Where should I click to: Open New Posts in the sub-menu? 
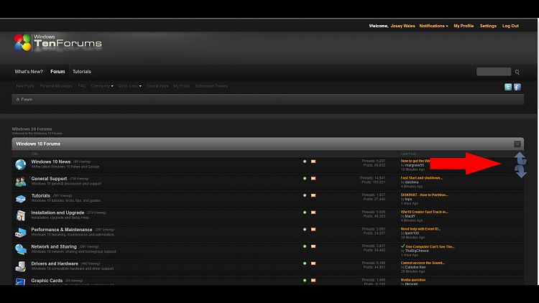(24, 86)
